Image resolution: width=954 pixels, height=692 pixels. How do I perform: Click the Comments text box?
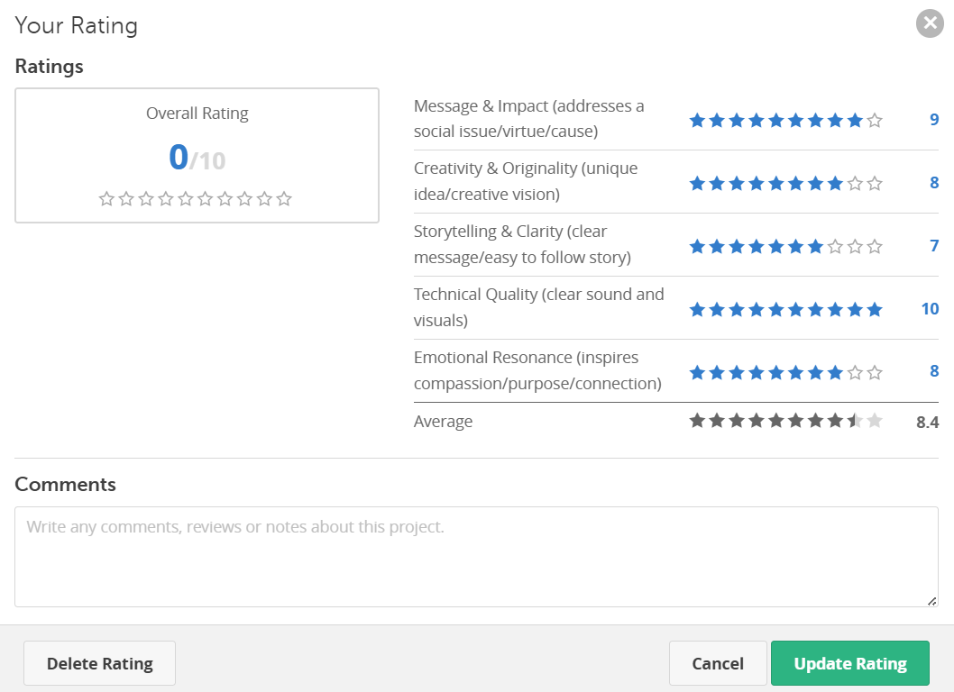point(476,556)
